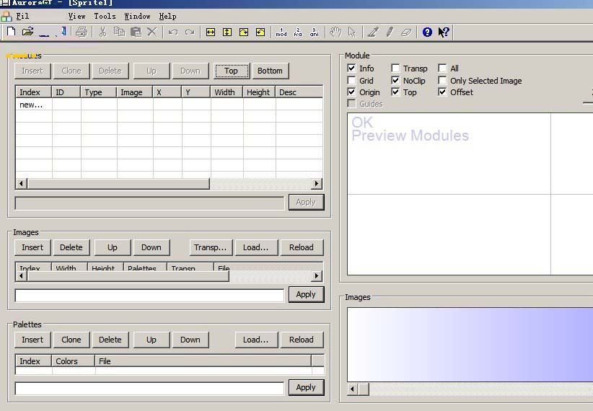This screenshot has height=411, width=593.
Task: Undo the last action
Action: point(173,32)
